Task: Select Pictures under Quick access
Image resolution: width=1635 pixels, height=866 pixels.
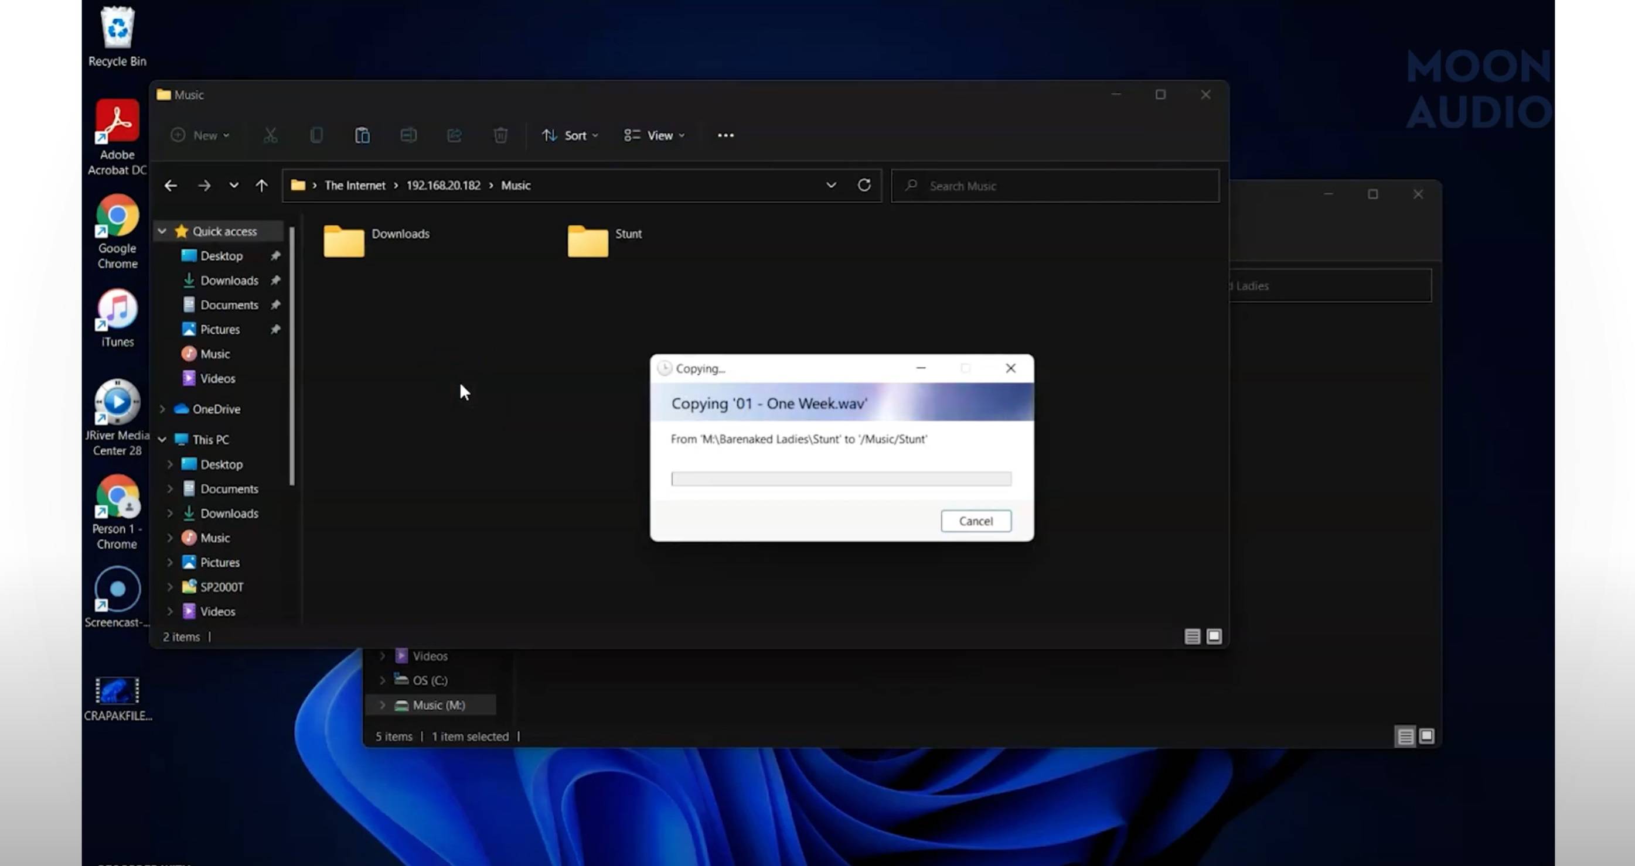Action: [x=221, y=330]
